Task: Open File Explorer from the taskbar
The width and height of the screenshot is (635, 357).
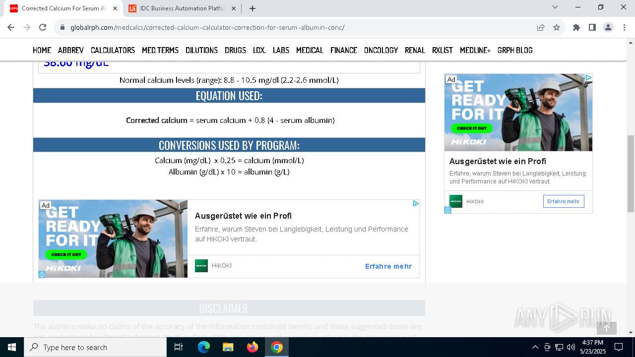Action: (228, 347)
